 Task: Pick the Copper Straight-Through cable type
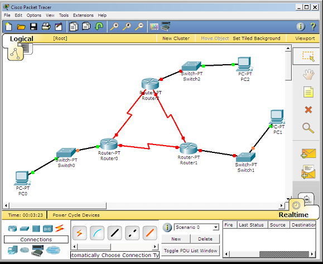pos(114,233)
